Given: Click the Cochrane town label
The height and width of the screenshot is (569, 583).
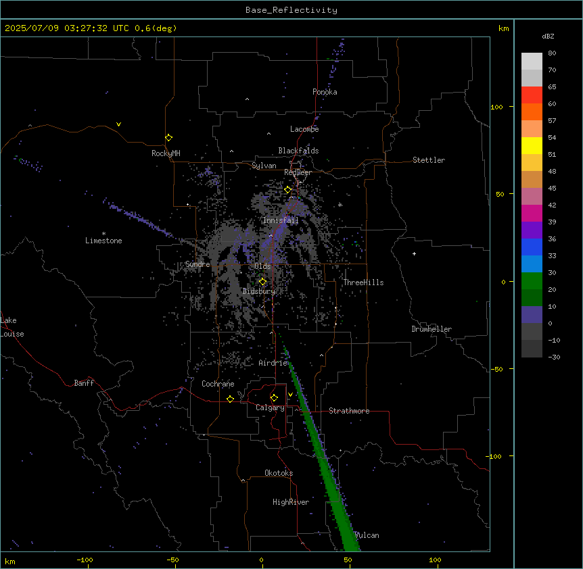Looking at the screenshot, I should pos(218,384).
